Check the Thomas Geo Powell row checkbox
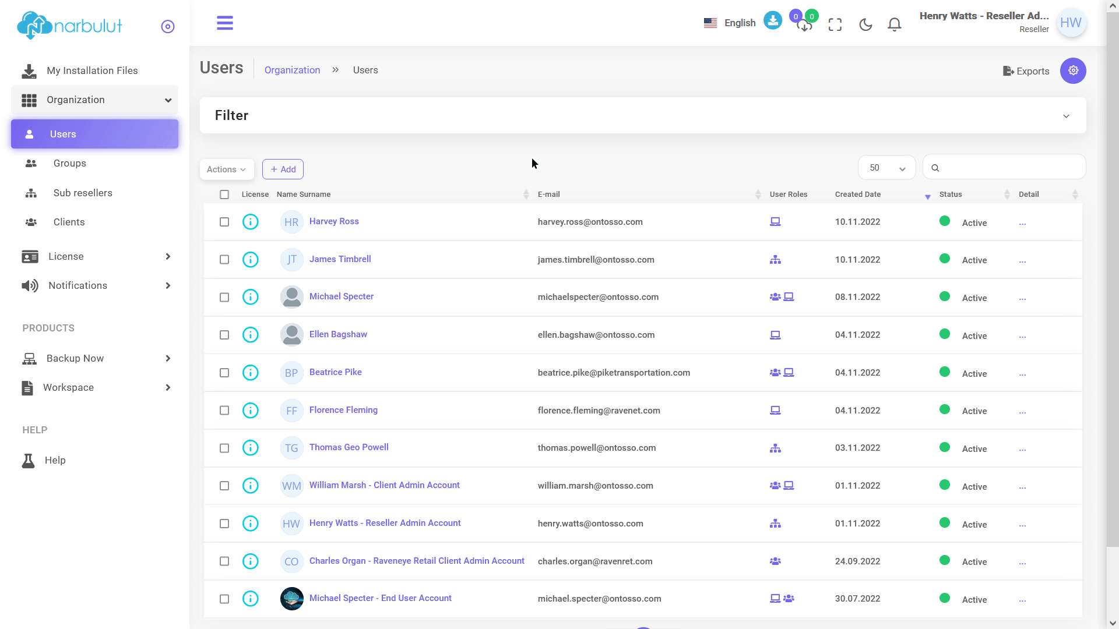This screenshot has width=1119, height=629. click(x=224, y=448)
